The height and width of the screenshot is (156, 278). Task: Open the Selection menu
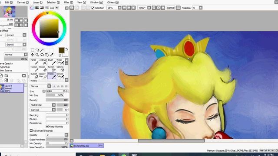coord(53,3)
